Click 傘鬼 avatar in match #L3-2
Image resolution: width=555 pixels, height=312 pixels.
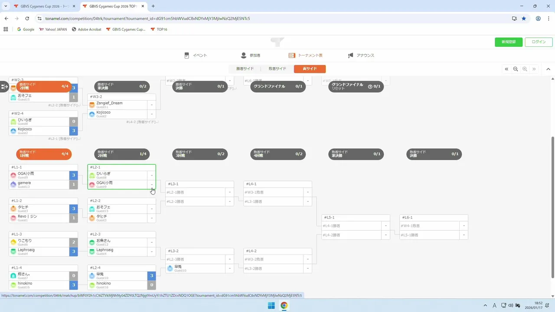click(170, 269)
